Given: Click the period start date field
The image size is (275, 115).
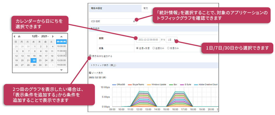Looking at the screenshot, I should click(148, 40).
